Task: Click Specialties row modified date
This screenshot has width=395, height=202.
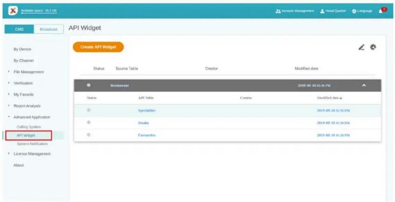Action: 333,111
